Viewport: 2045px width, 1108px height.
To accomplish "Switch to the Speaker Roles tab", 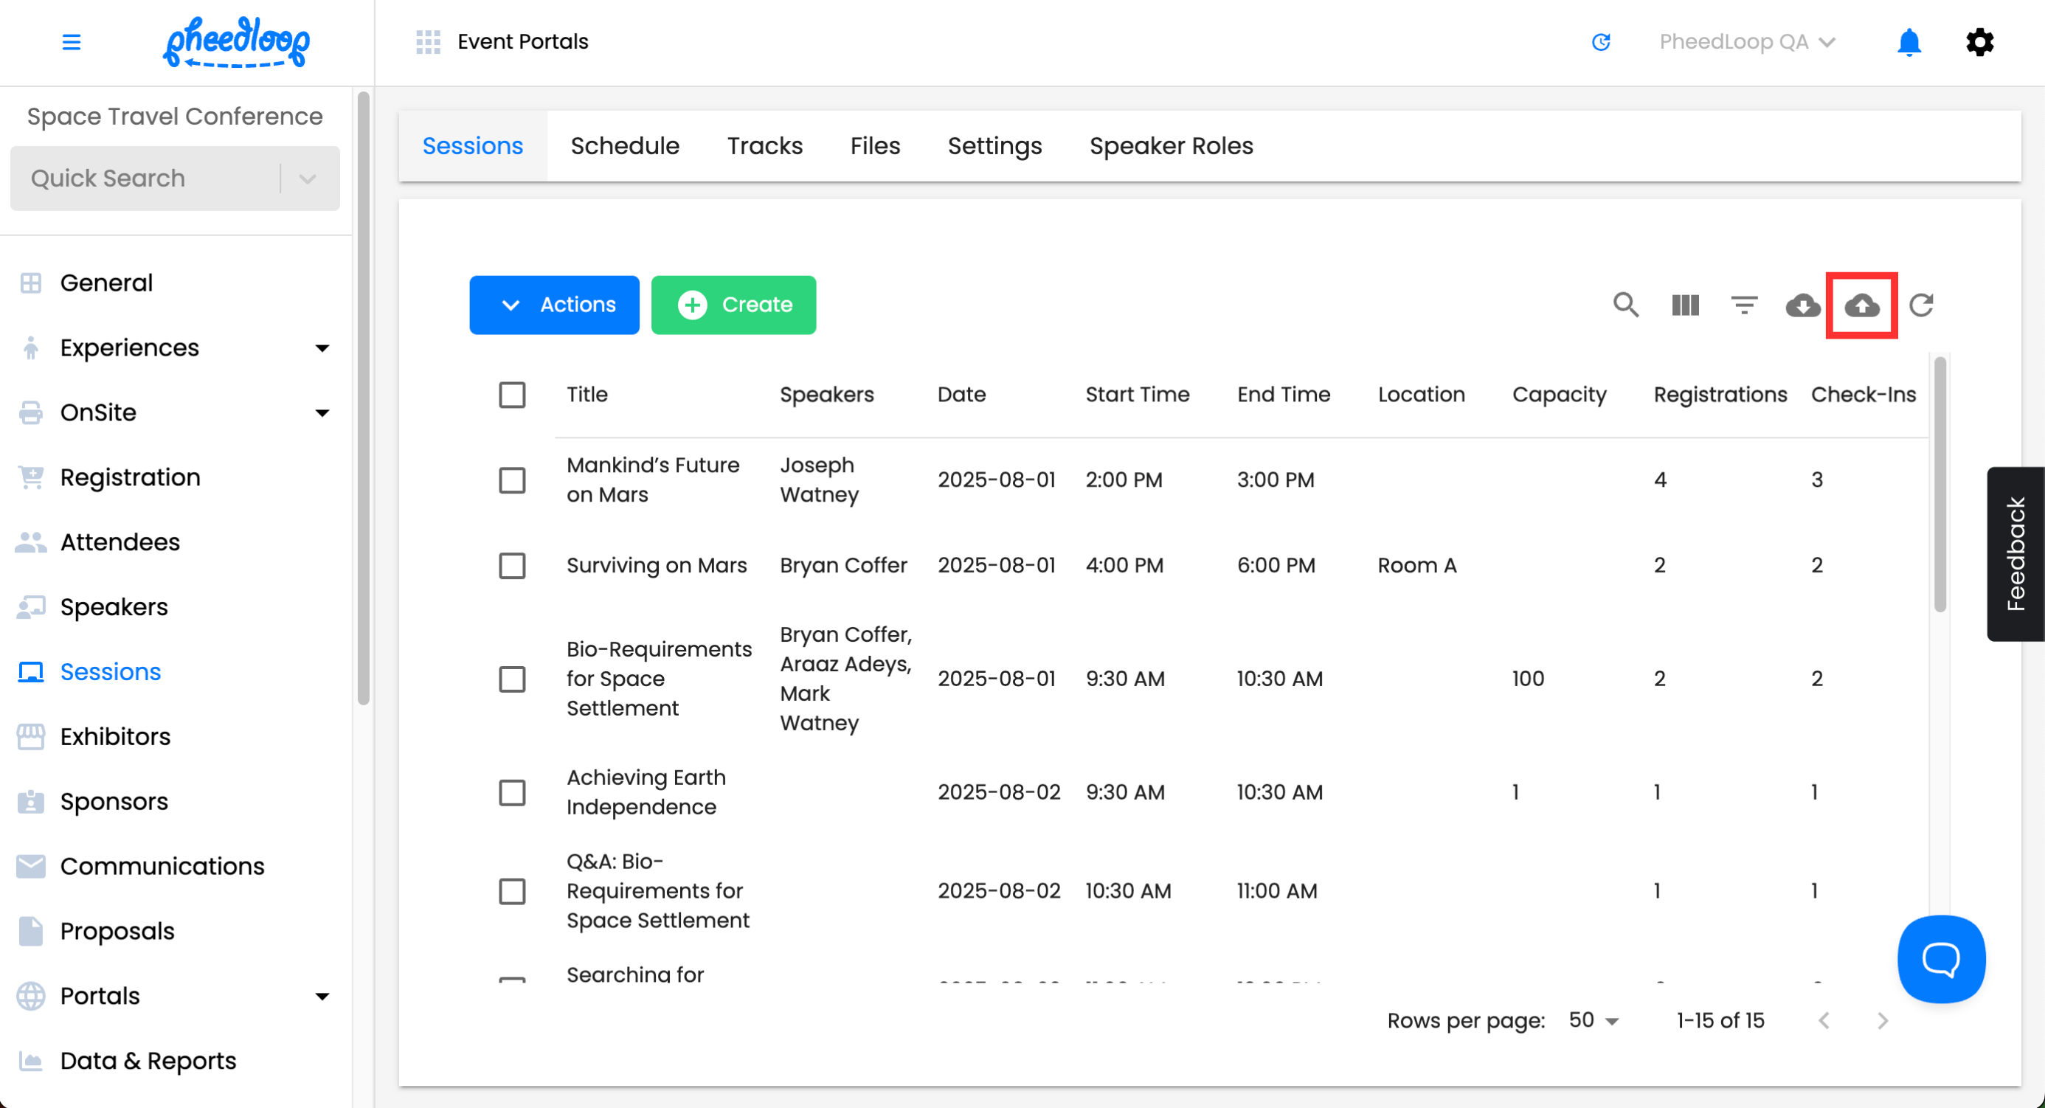I will (1171, 146).
